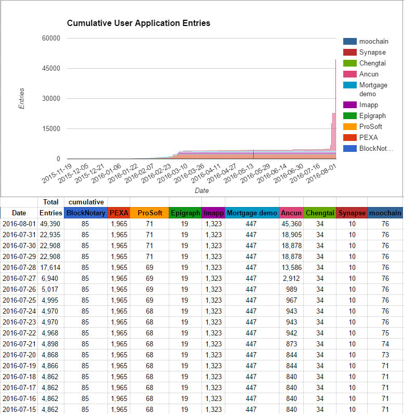
Task: Click the 2016-08-01 x-axis tick label
Action: [321, 174]
